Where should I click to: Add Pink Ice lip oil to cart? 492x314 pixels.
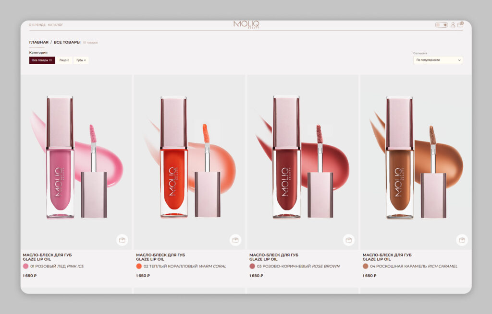[x=122, y=240]
